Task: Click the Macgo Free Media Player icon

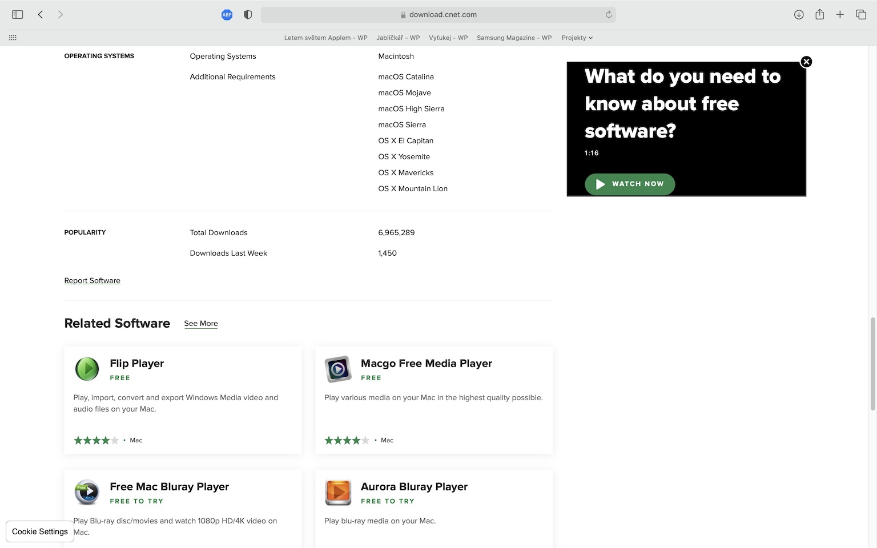Action: click(x=338, y=369)
